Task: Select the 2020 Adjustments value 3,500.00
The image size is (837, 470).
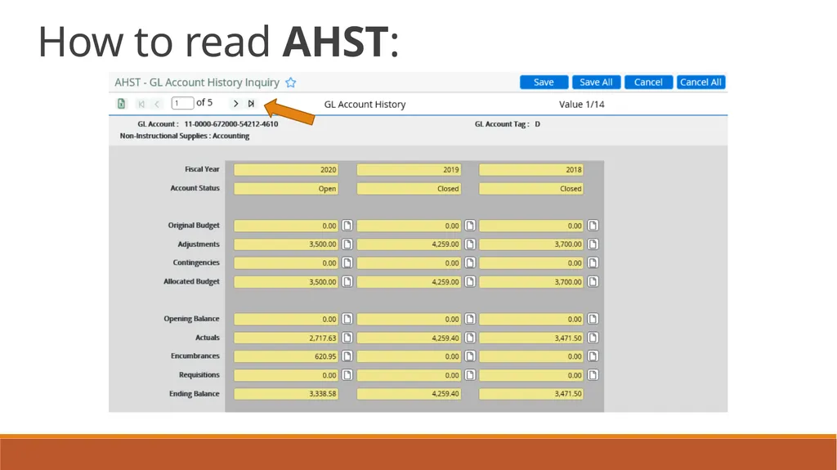Action: (x=286, y=244)
